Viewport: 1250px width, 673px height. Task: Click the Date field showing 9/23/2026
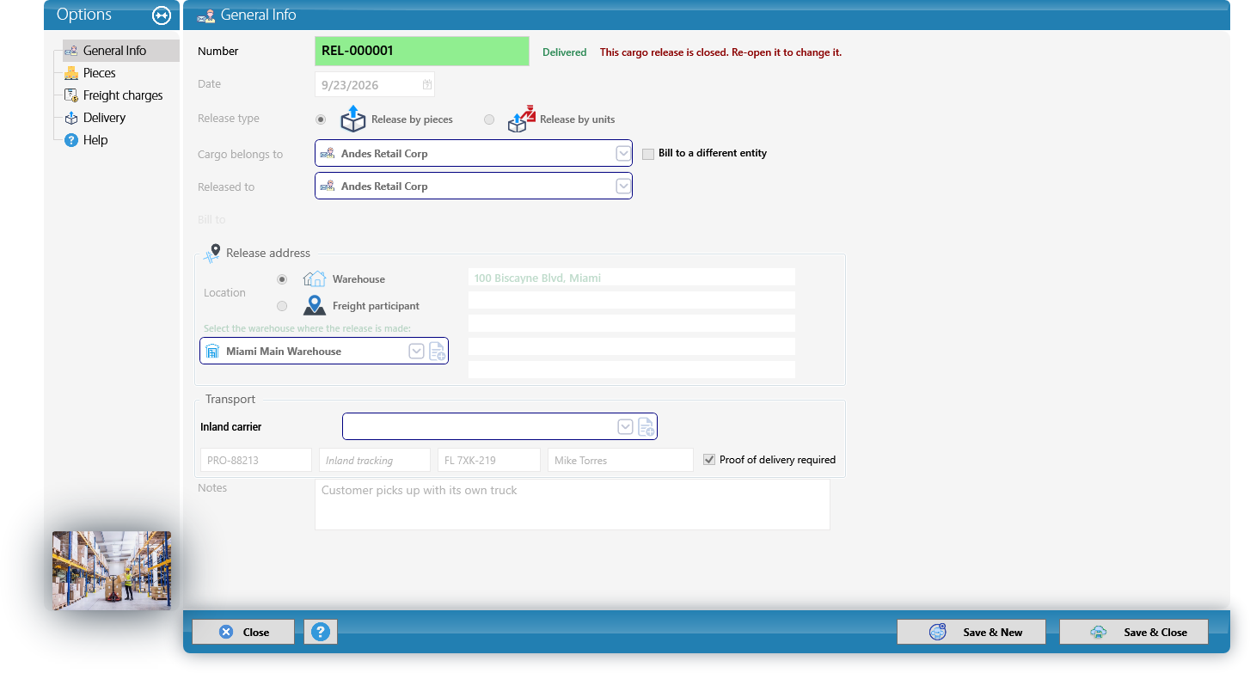pos(375,85)
